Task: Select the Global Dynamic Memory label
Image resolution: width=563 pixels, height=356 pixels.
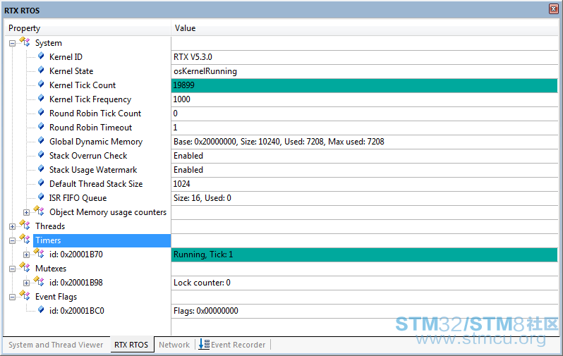Action: (x=96, y=142)
